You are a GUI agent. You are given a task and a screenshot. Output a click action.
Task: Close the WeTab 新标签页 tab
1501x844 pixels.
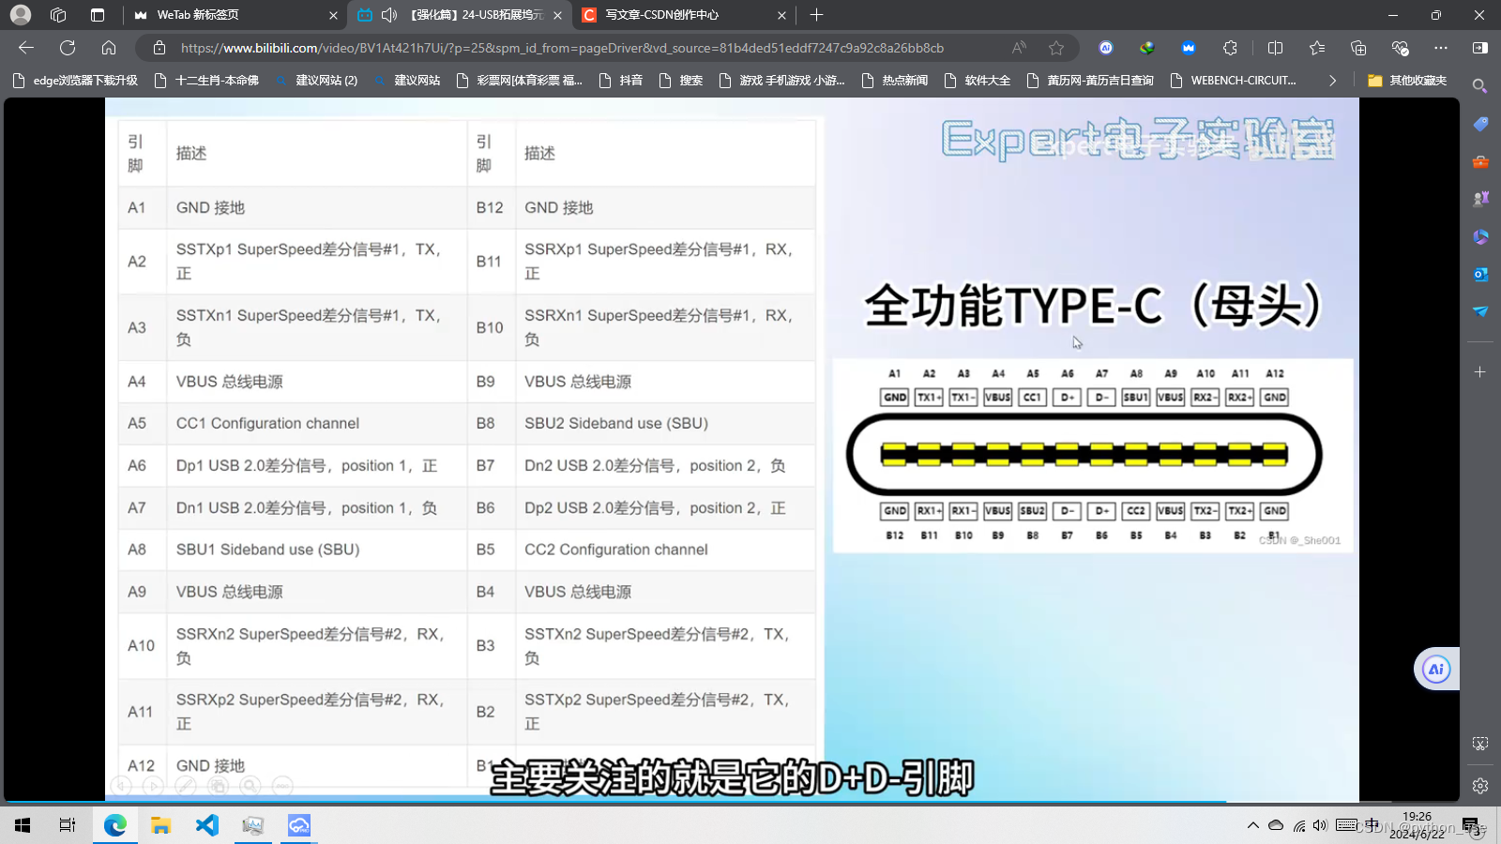tap(333, 15)
